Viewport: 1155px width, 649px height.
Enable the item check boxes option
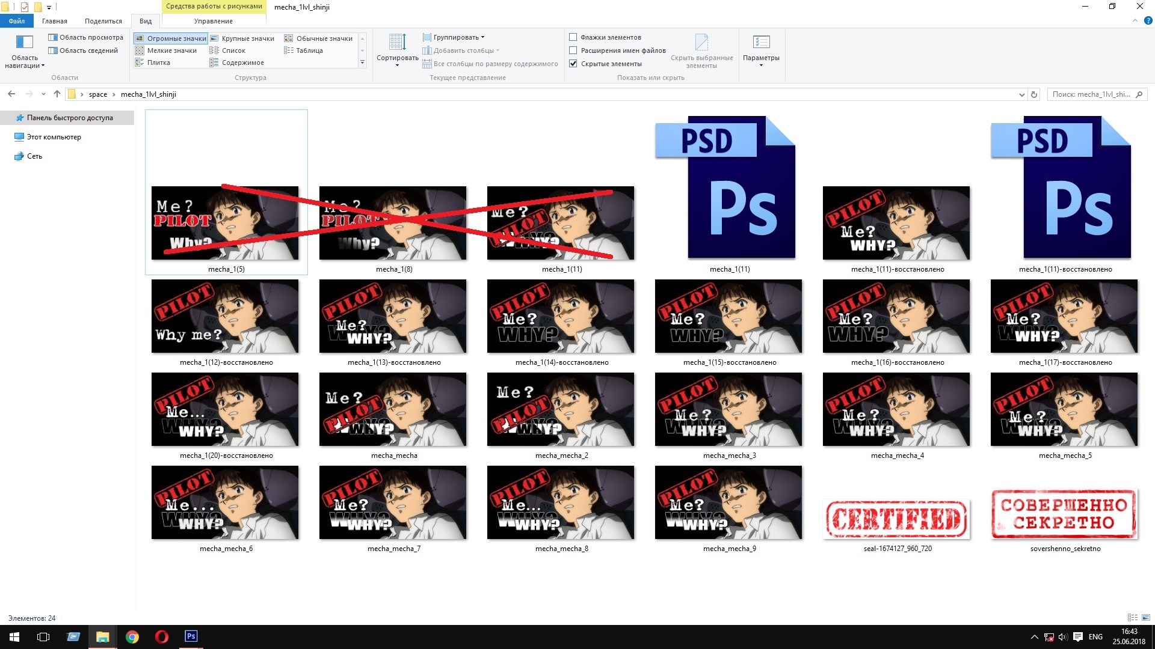tap(573, 37)
